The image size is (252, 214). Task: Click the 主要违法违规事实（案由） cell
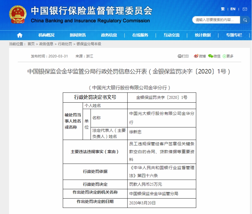click(95, 152)
